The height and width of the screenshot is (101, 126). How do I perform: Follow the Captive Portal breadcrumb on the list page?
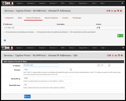(23, 11)
